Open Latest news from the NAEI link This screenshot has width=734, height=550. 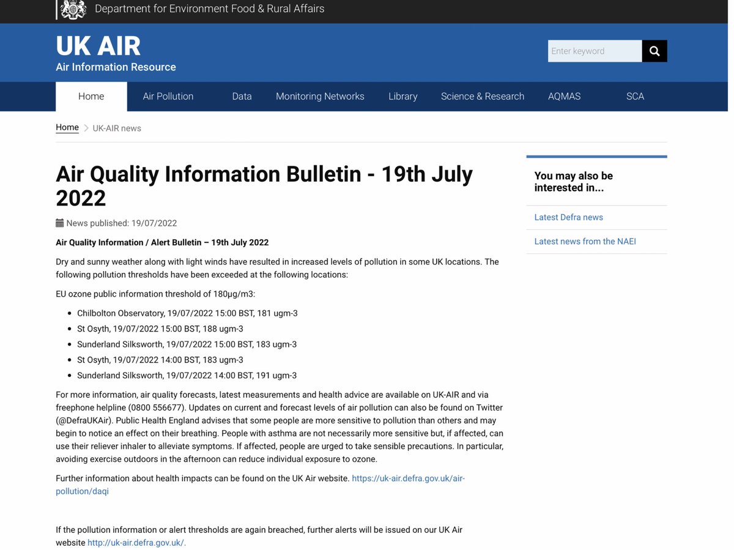click(585, 242)
